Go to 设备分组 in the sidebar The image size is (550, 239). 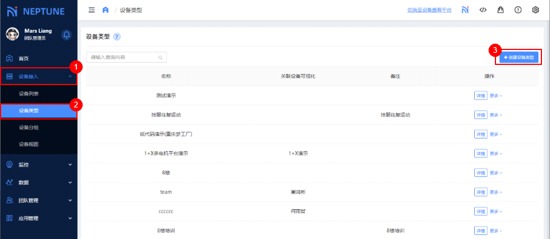29,127
